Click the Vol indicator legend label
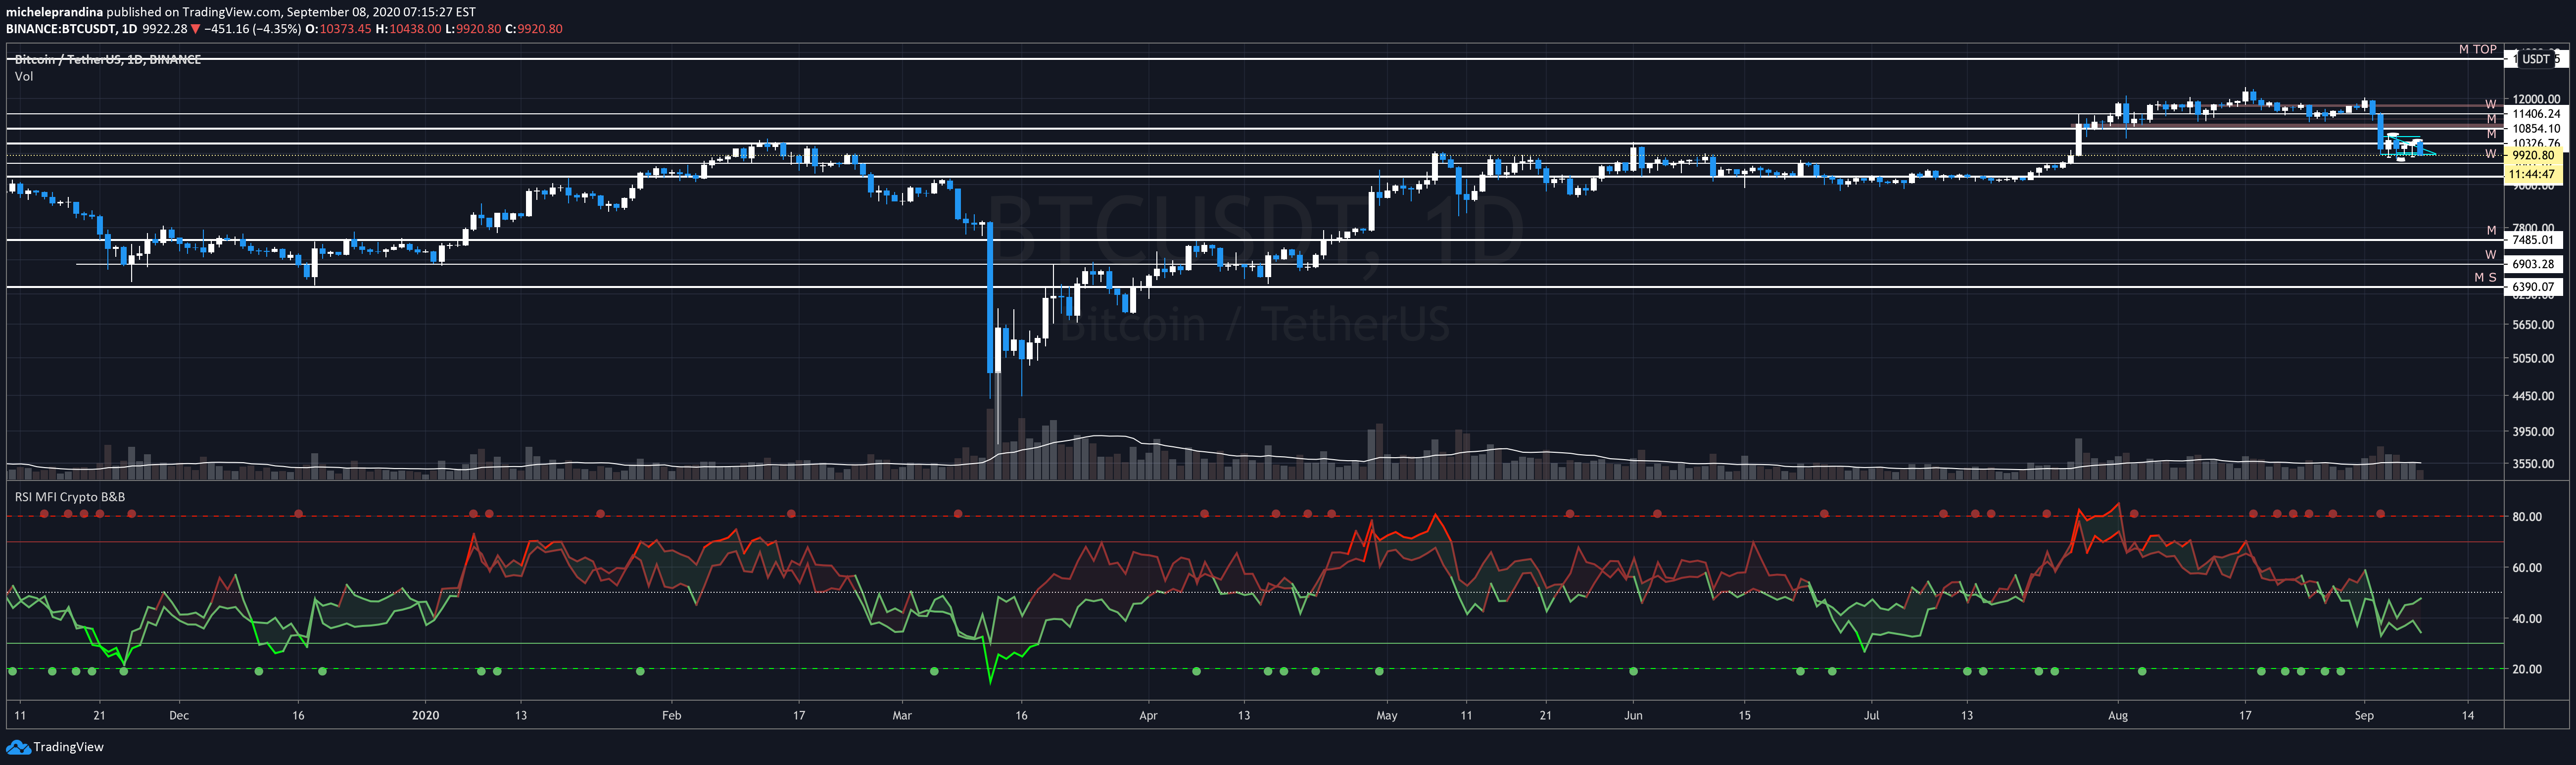The width and height of the screenshot is (2576, 765). click(x=24, y=77)
